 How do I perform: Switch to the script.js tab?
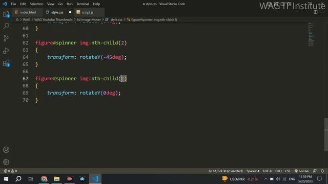88,12
